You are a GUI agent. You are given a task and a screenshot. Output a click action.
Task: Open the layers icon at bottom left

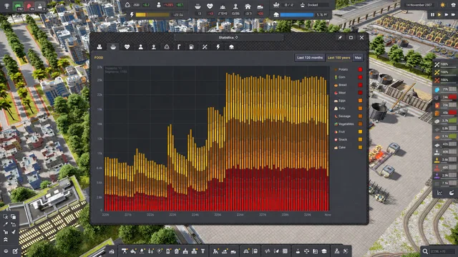[6, 251]
